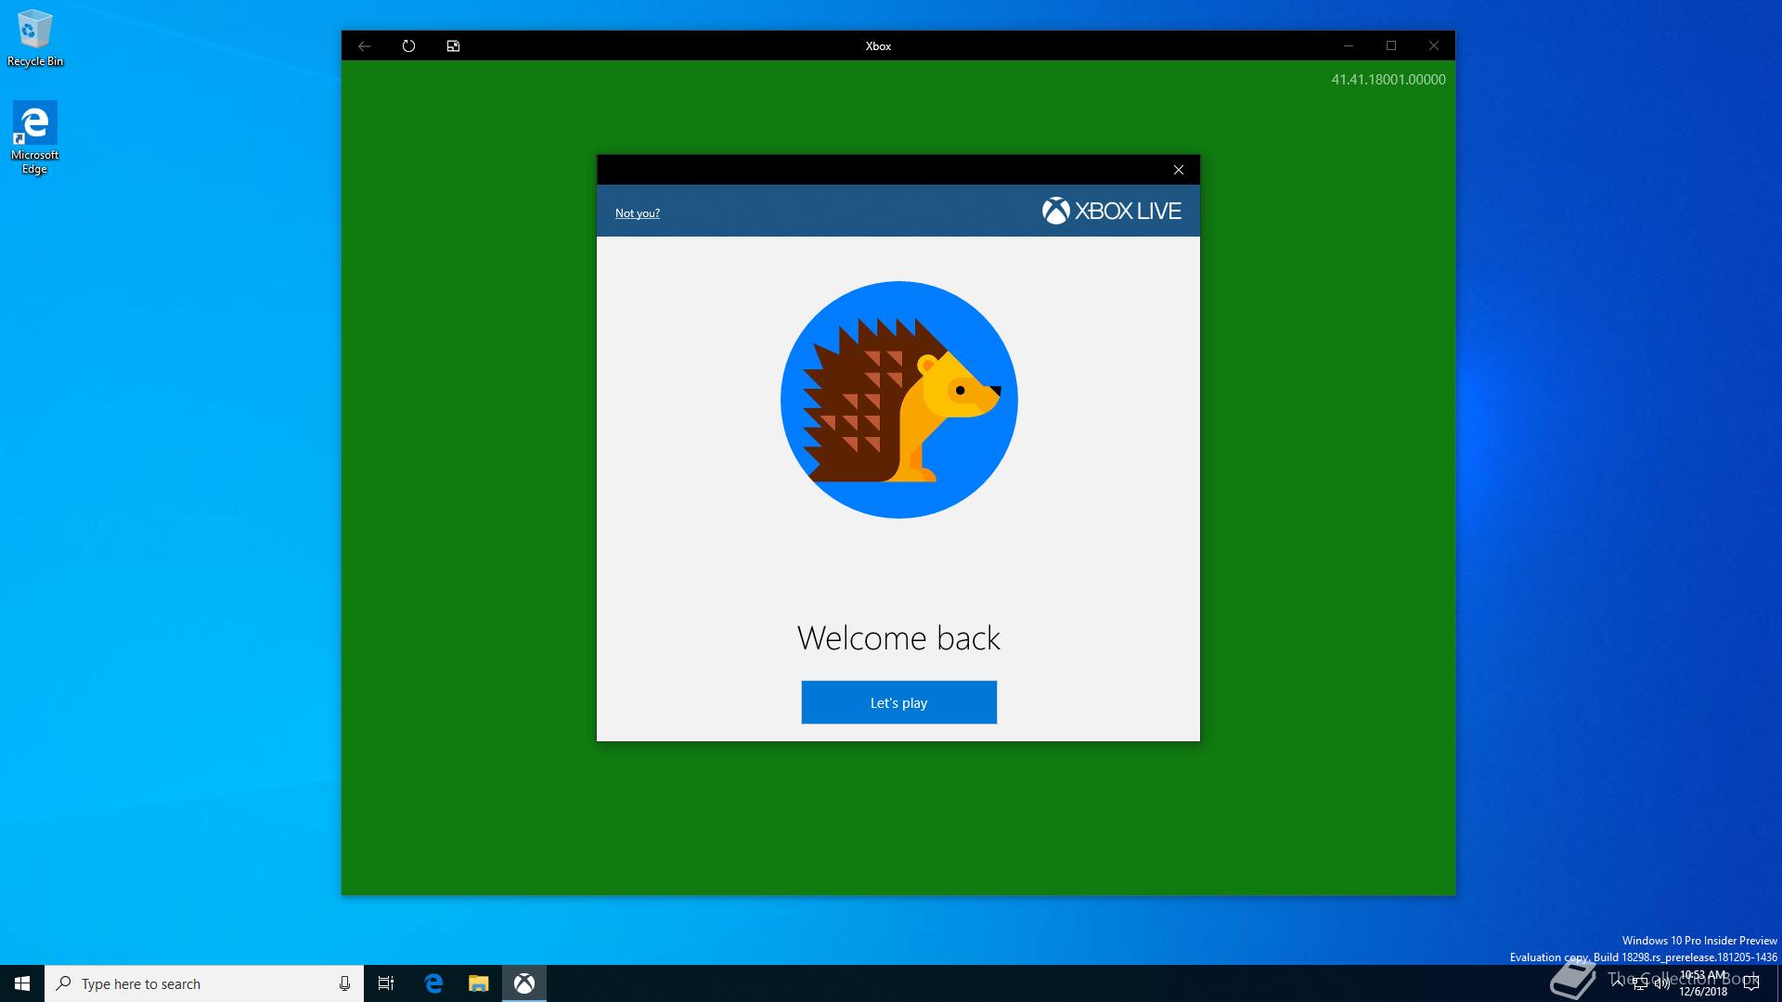Open the volume control in system tray
This screenshot has height=1002, width=1782.
pyautogui.click(x=1662, y=983)
